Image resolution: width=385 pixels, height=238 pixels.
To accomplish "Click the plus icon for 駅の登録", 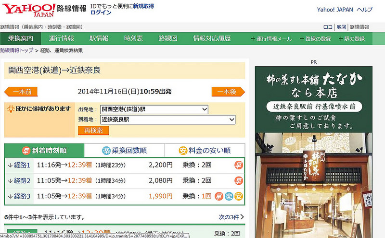I will [341, 39].
